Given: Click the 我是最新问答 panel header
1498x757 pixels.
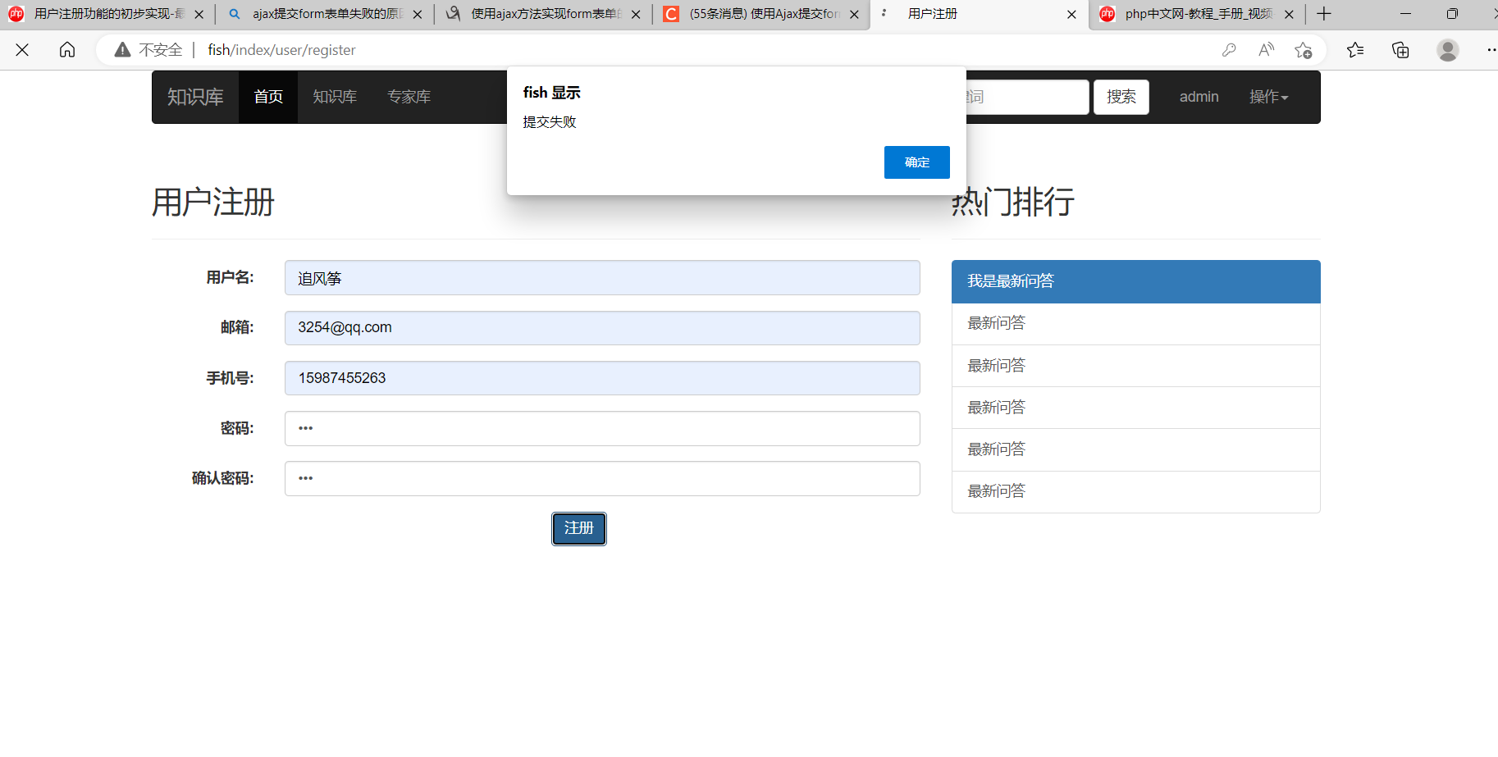Looking at the screenshot, I should click(x=1135, y=281).
